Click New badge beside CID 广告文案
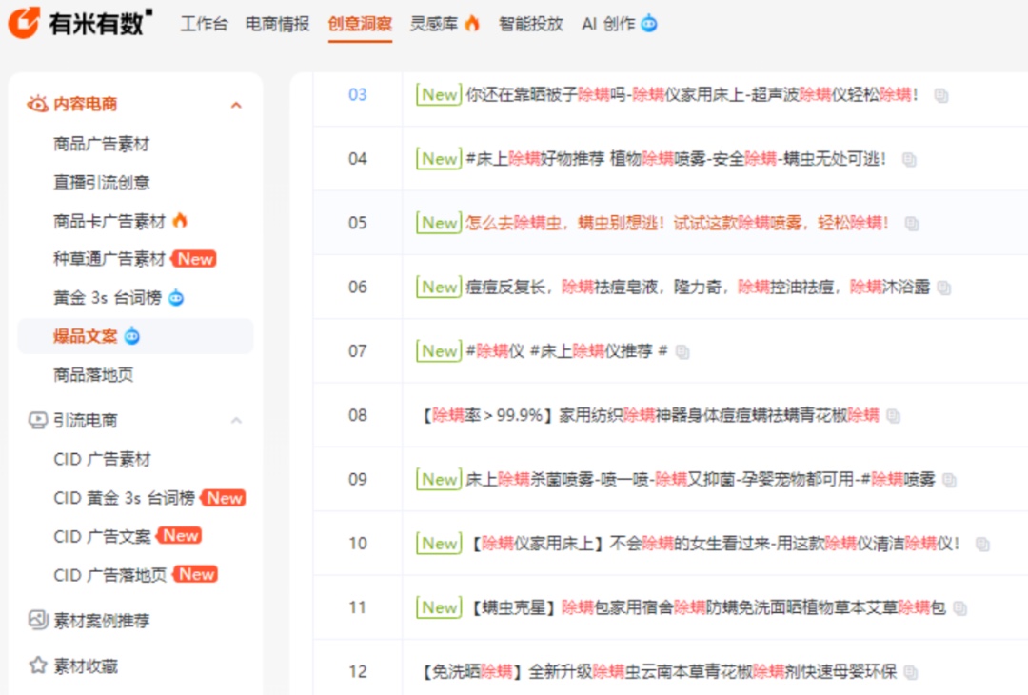Image resolution: width=1028 pixels, height=695 pixels. coord(180,536)
